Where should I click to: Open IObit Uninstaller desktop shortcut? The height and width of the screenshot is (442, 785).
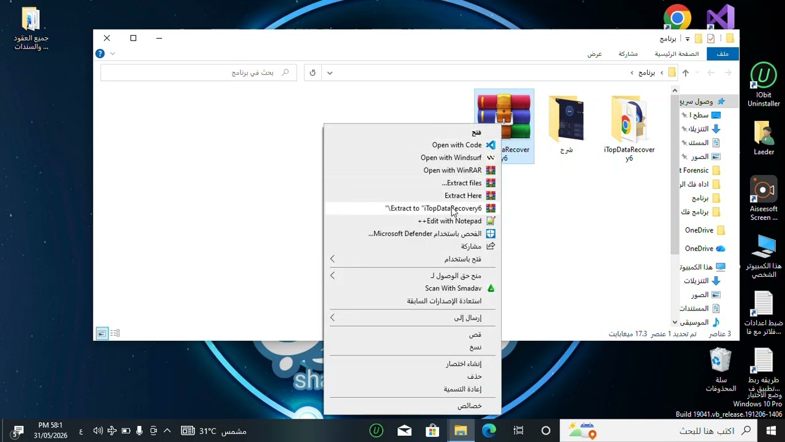[764, 85]
